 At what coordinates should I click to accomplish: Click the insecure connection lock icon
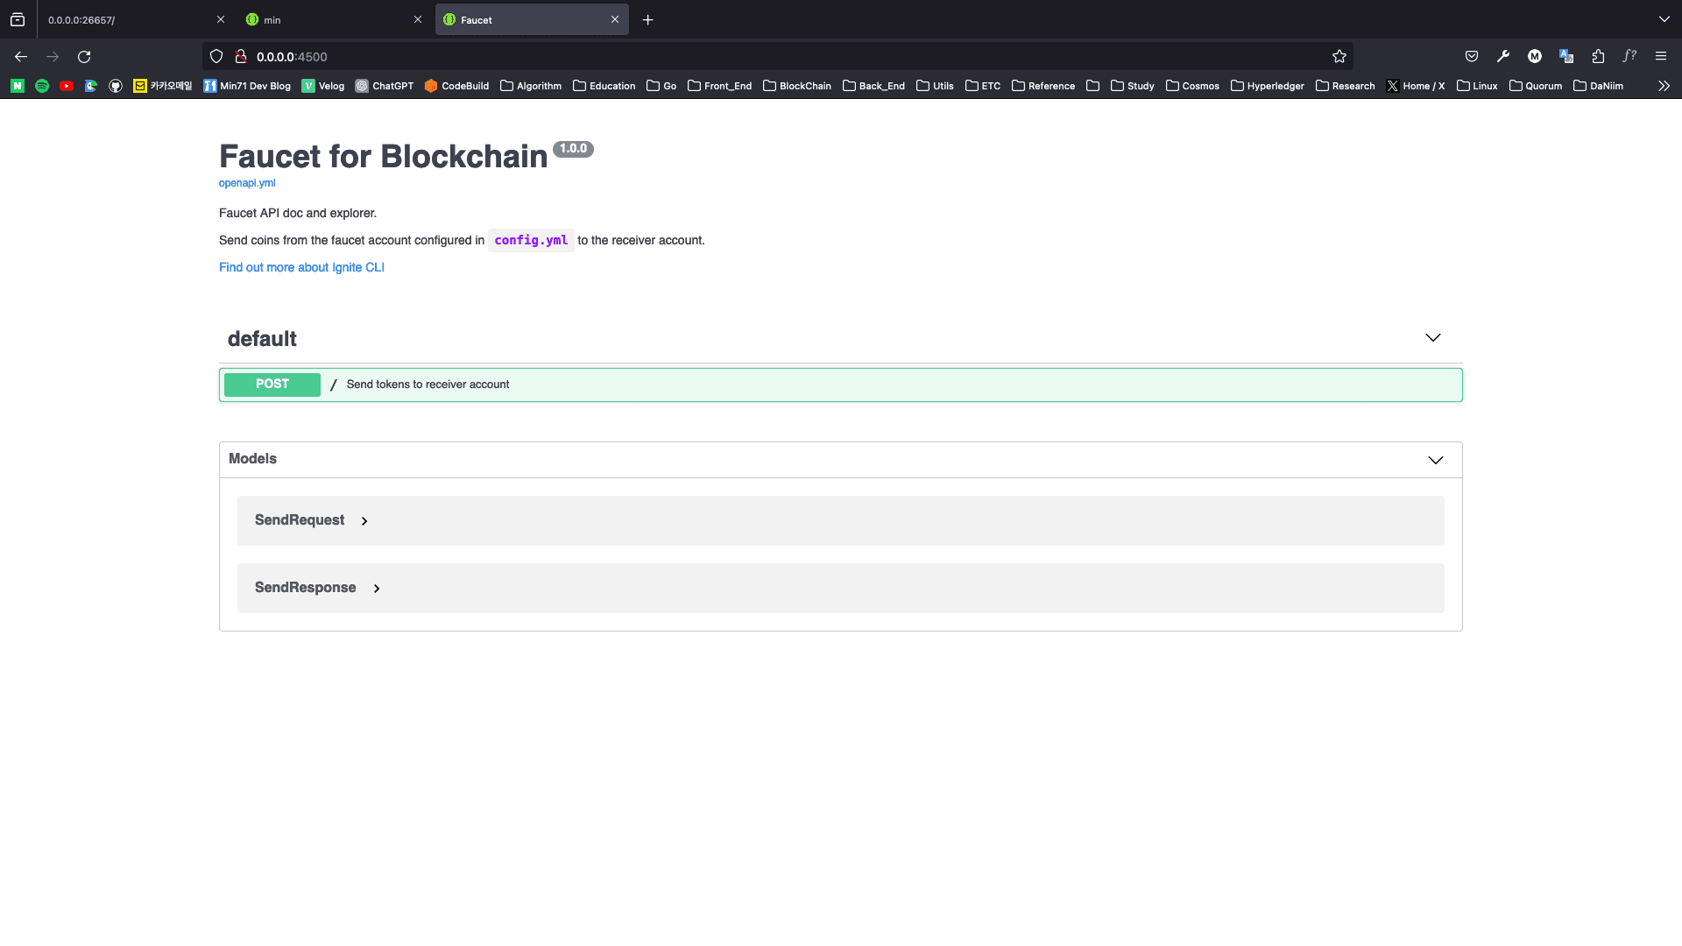[240, 57]
